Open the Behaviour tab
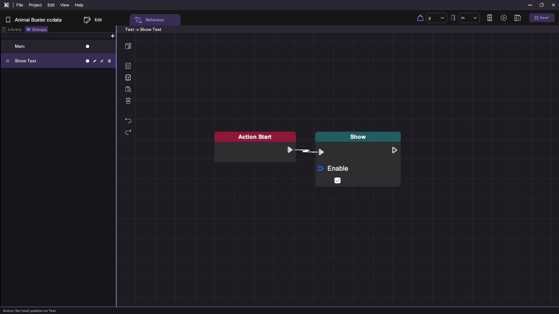The height and width of the screenshot is (314, 559). pos(155,20)
